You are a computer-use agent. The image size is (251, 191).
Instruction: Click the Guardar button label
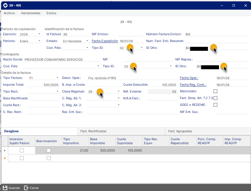(x=14, y=188)
